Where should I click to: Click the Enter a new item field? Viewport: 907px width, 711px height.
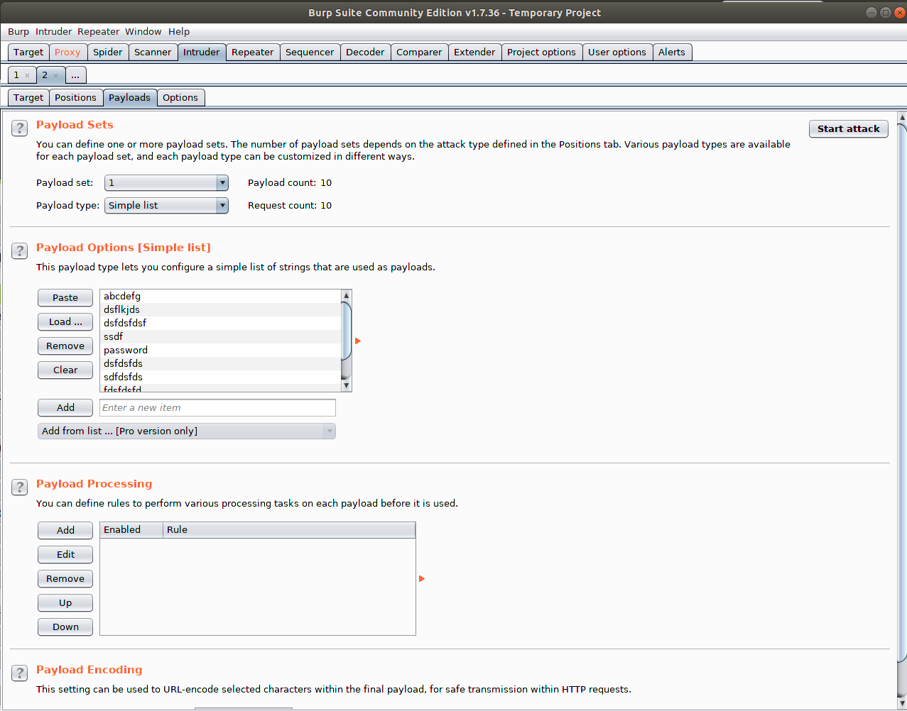(217, 408)
